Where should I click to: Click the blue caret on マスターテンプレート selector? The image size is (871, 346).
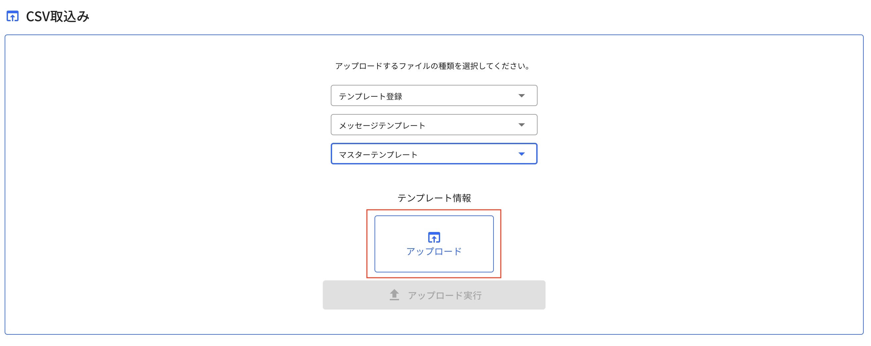(x=522, y=154)
